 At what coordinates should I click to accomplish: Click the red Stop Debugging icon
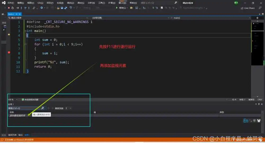(x=8, y=8)
